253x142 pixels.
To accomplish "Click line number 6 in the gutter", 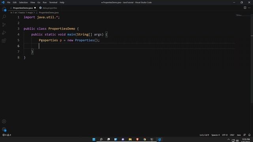I will click(x=19, y=46).
